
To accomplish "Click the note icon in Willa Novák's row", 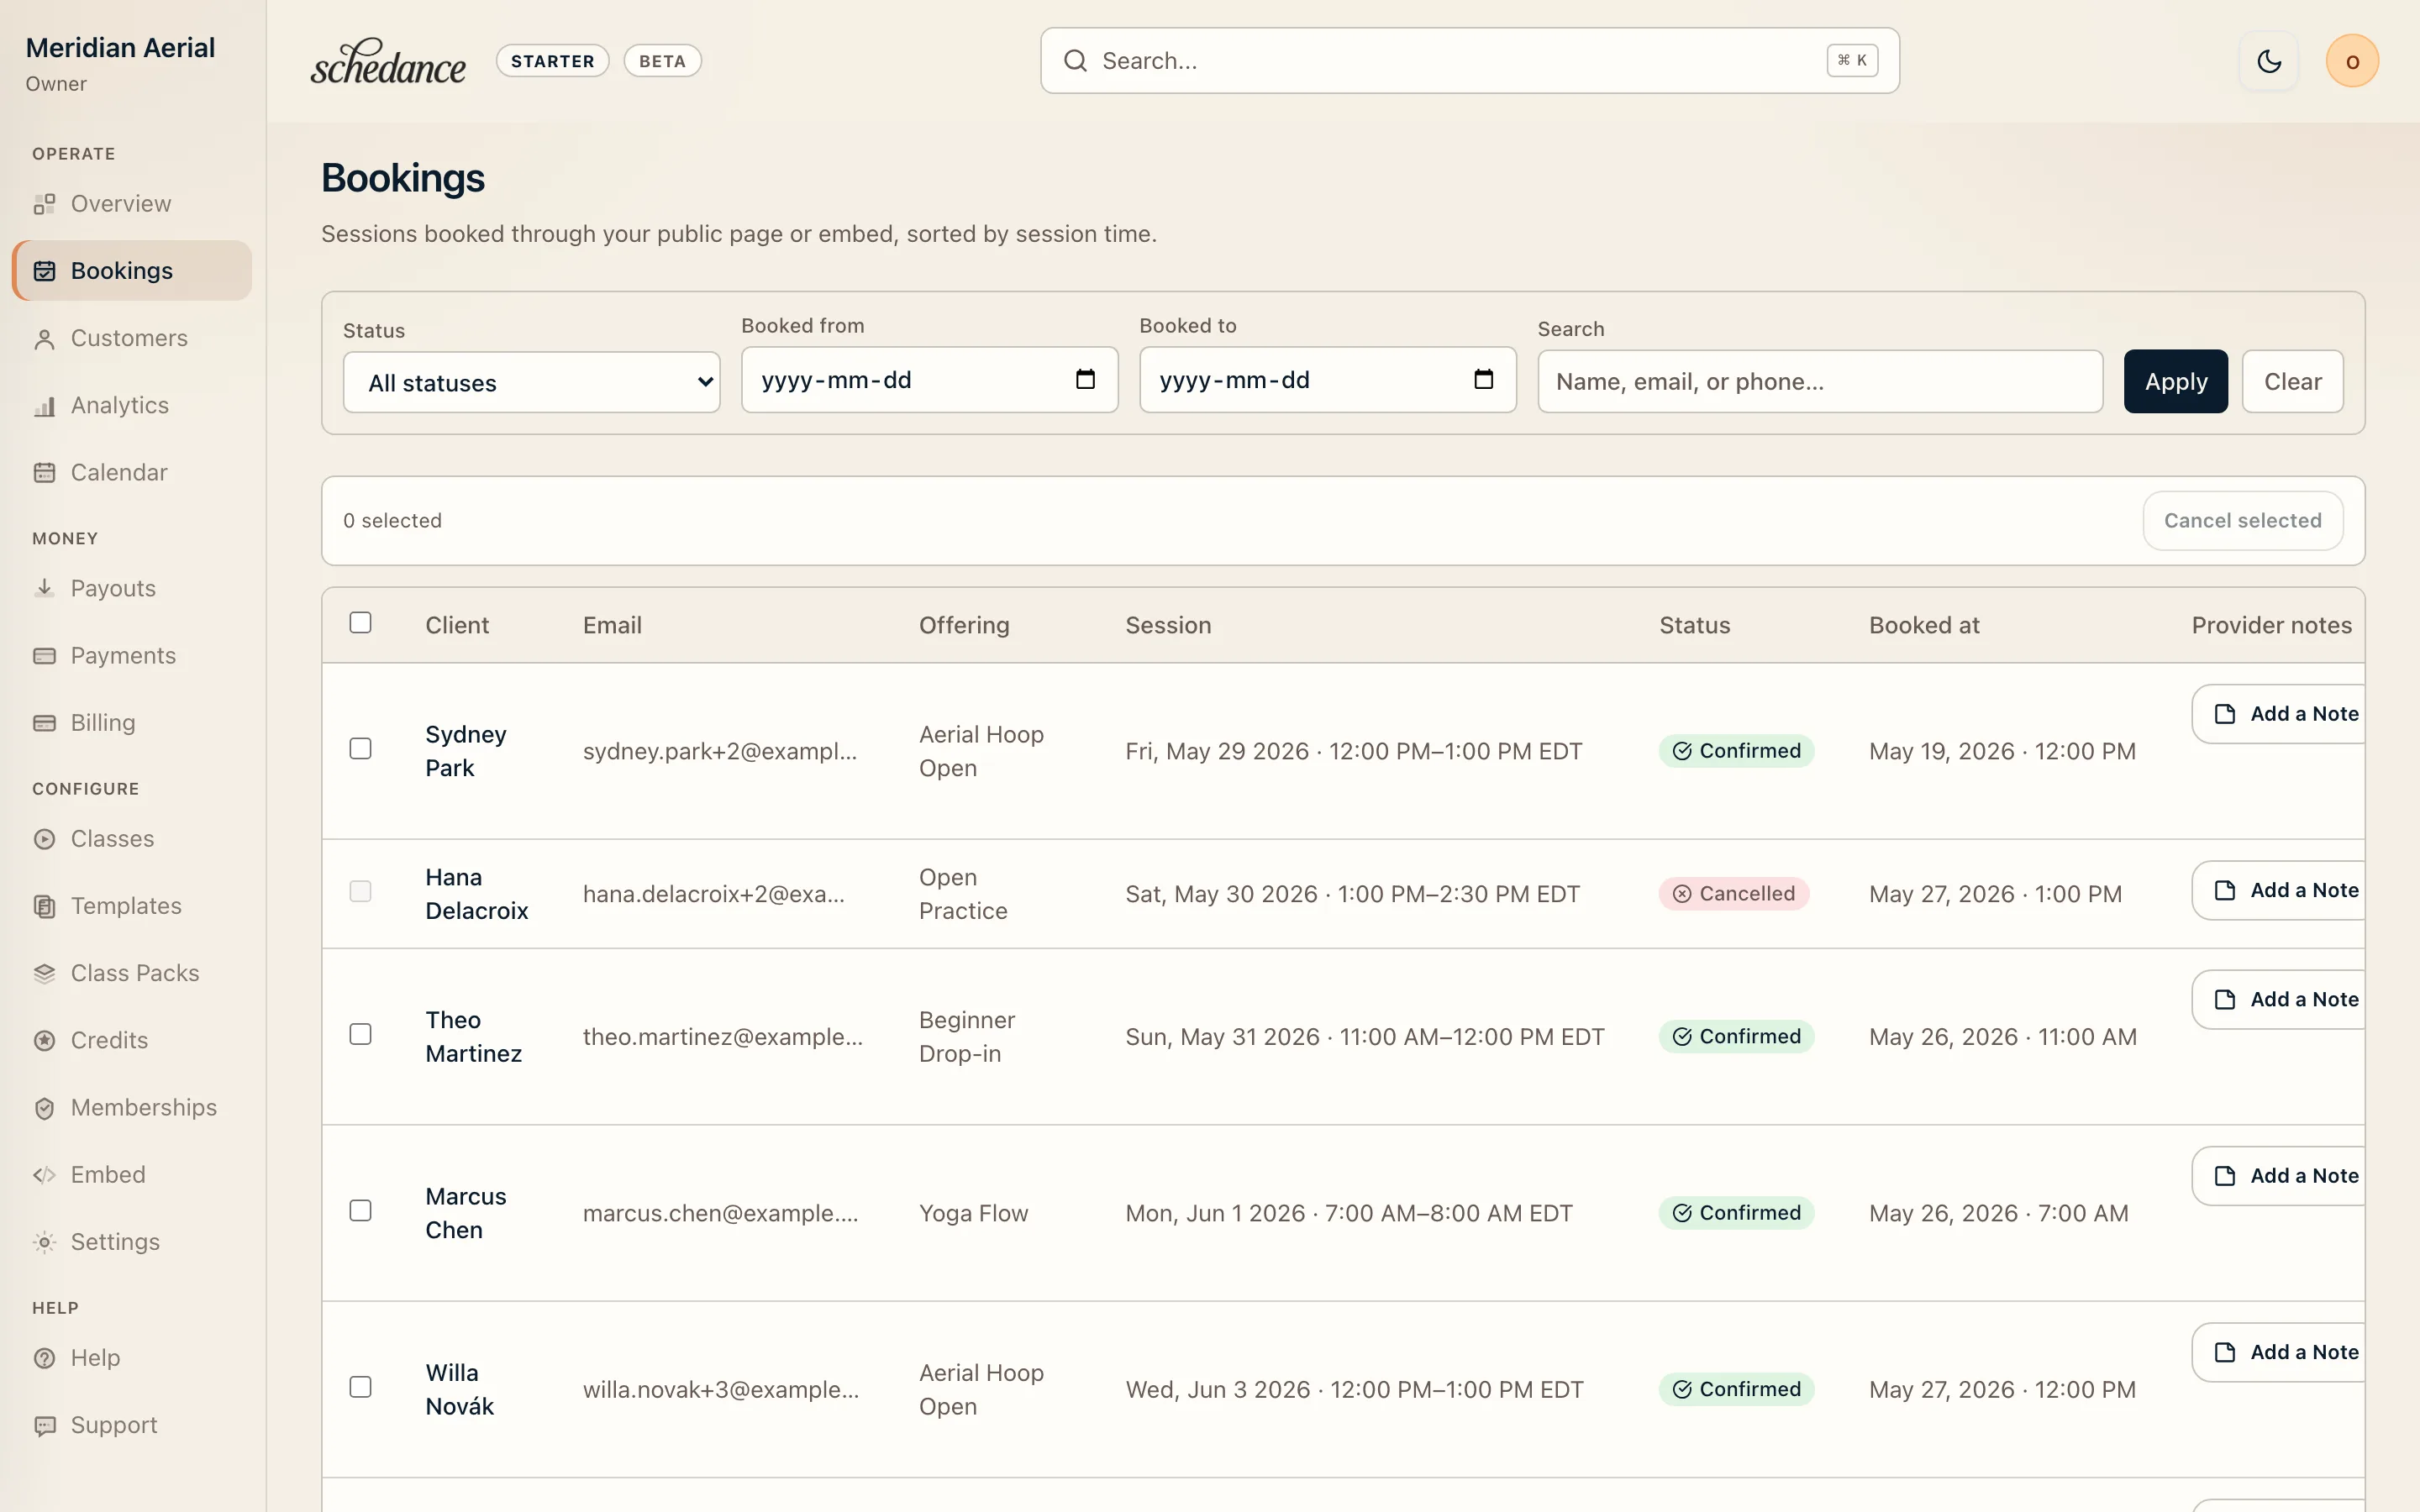I will pyautogui.click(x=2225, y=1352).
